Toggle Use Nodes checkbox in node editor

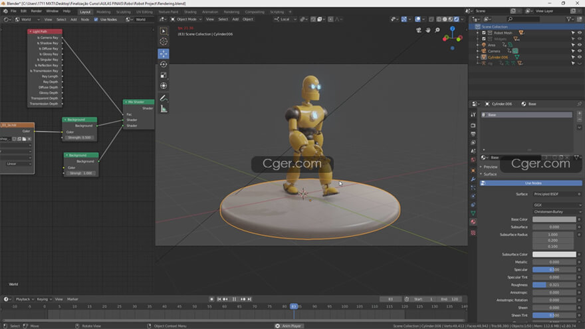pyautogui.click(x=96, y=19)
